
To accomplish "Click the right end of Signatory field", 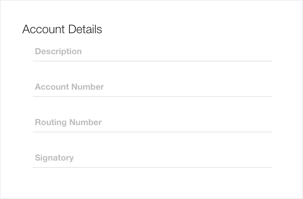I will 266,158.
